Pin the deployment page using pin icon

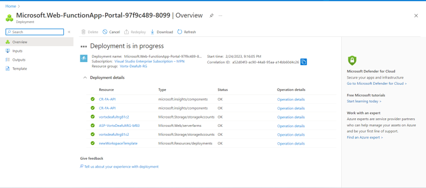click(x=211, y=16)
